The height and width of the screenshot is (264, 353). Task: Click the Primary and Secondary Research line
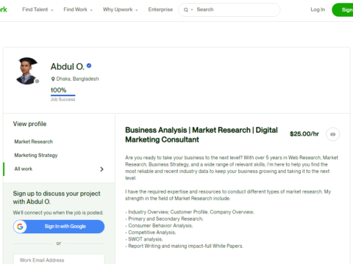click(x=164, y=219)
